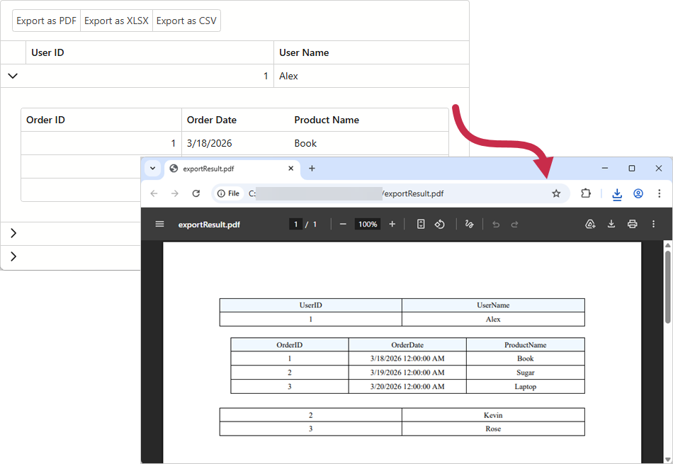
Task: Click the 100% zoom level field
Action: click(368, 224)
